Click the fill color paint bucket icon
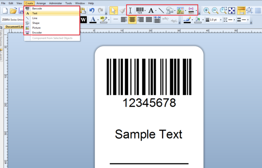This screenshot has height=168, width=262. (198, 20)
